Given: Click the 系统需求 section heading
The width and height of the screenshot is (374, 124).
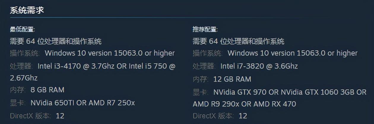Looking at the screenshot, I should (x=27, y=10).
